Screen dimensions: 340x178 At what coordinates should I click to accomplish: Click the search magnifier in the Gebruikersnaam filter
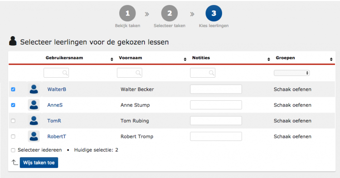point(65,73)
